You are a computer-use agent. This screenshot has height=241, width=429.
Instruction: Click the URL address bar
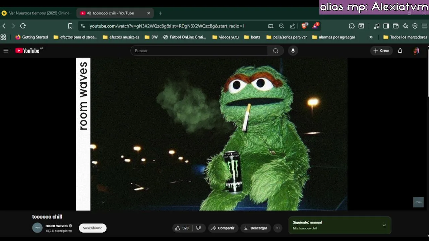[167, 26]
